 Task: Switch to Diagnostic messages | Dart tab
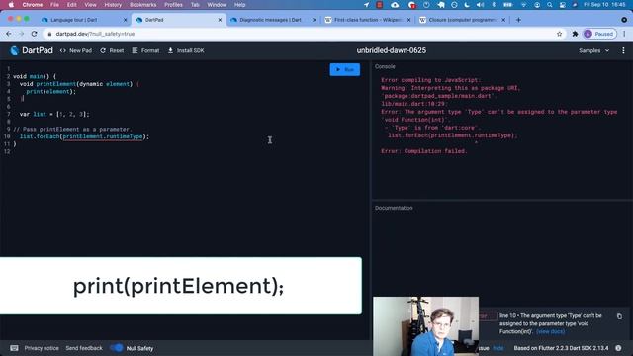(270, 20)
